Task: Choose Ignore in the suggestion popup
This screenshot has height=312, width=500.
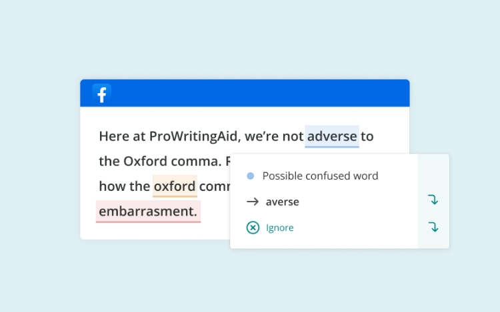Action: pos(279,228)
